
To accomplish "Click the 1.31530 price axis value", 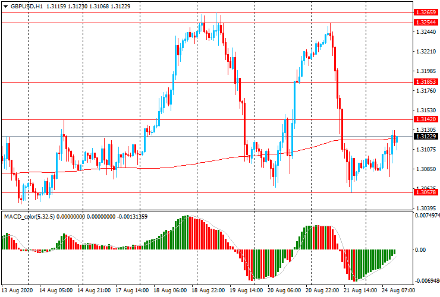I will (x=426, y=110).
